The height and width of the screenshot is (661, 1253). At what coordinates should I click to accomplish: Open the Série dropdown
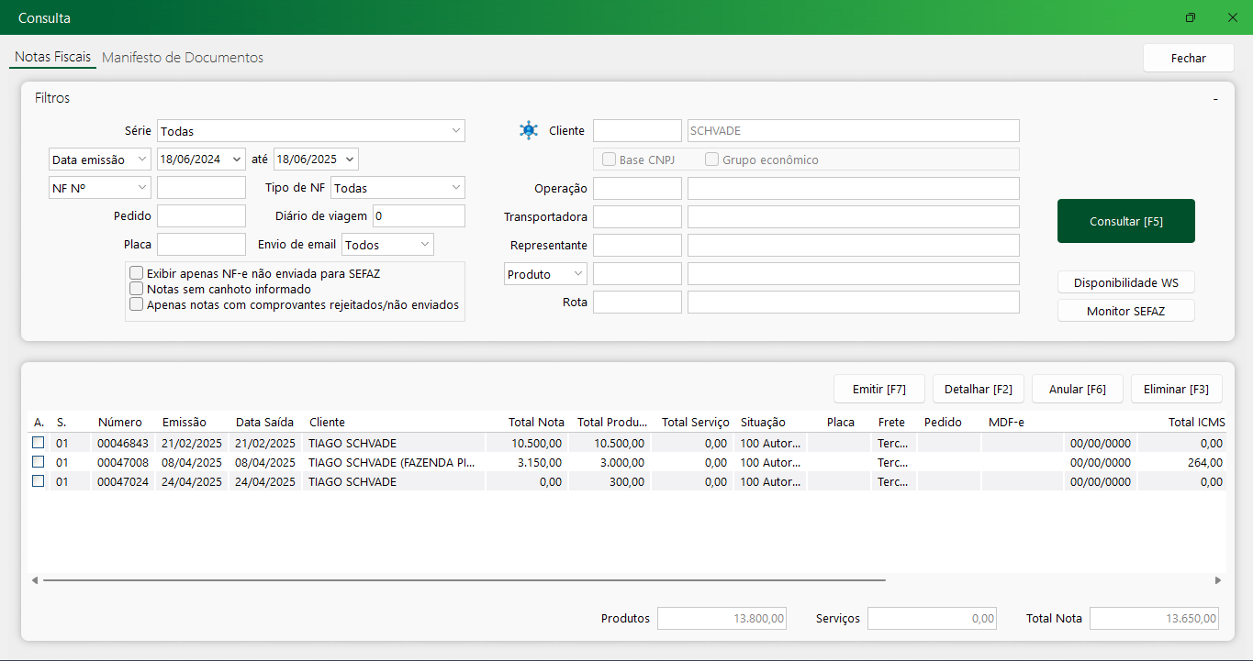pyautogui.click(x=455, y=131)
